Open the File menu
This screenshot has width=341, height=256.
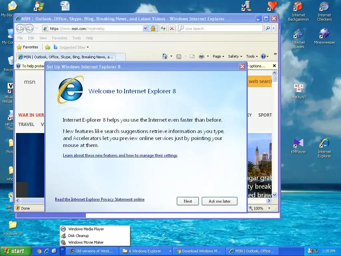[x=20, y=38]
